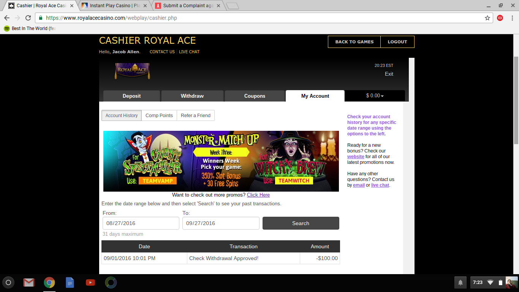The height and width of the screenshot is (292, 519).
Task: Close the Cashier Royal Ace tab
Action: pyautogui.click(x=72, y=6)
